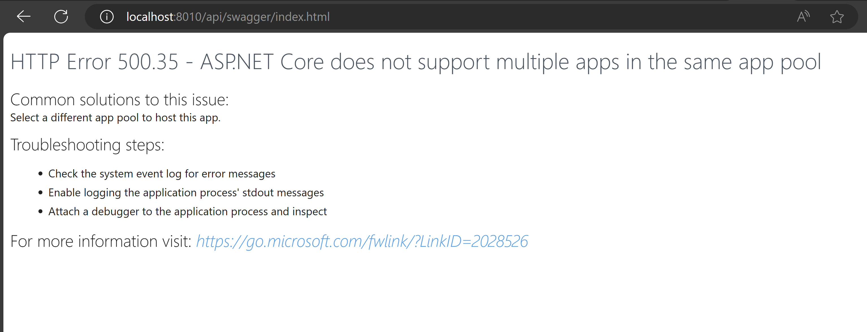Open the go.microsoft.com fwlink link
The image size is (867, 332).
(362, 241)
